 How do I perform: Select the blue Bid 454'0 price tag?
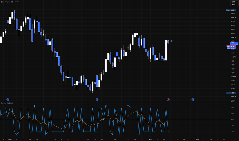point(231,48)
